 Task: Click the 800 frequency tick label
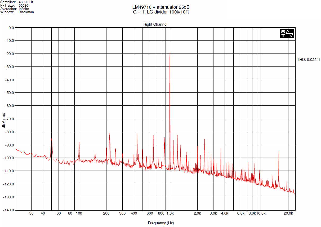tap(161, 213)
